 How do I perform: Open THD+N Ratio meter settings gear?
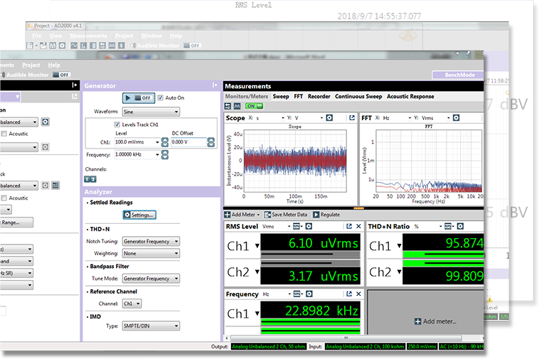(x=460, y=226)
